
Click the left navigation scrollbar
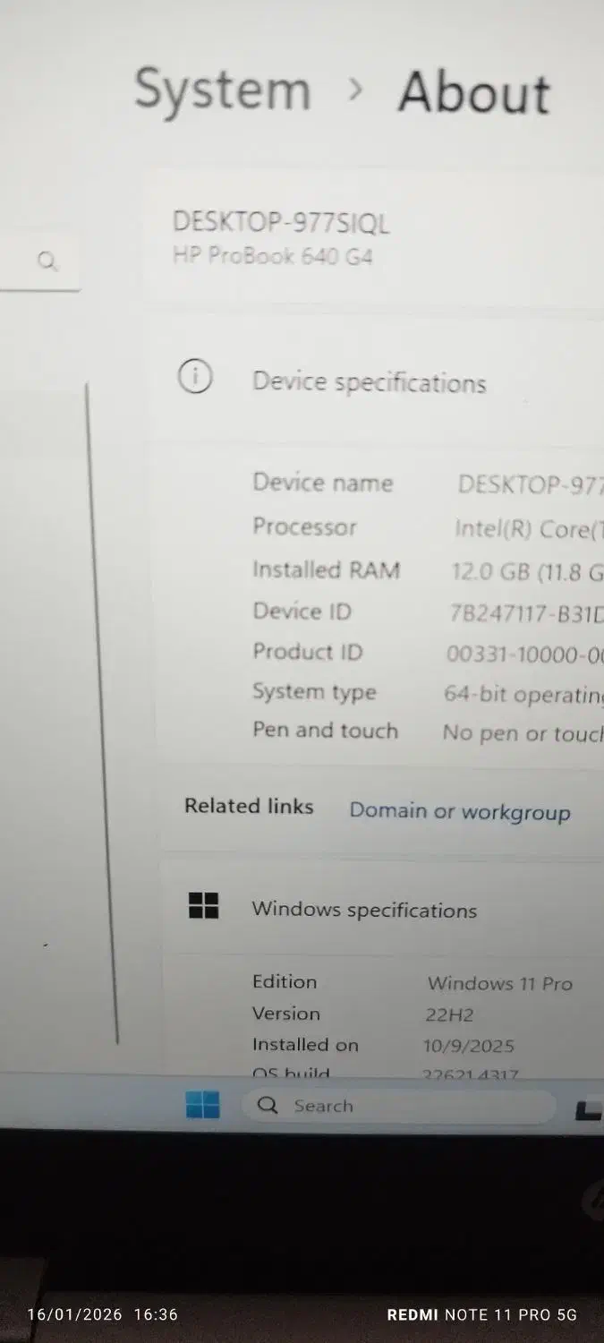102,713
